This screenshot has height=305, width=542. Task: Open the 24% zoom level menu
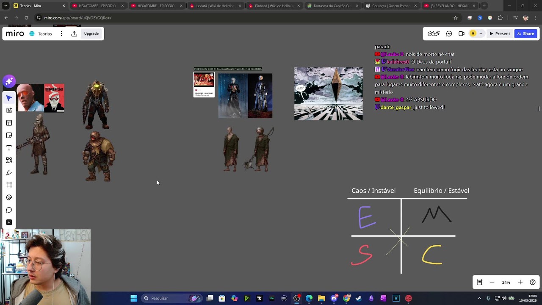tap(506, 282)
